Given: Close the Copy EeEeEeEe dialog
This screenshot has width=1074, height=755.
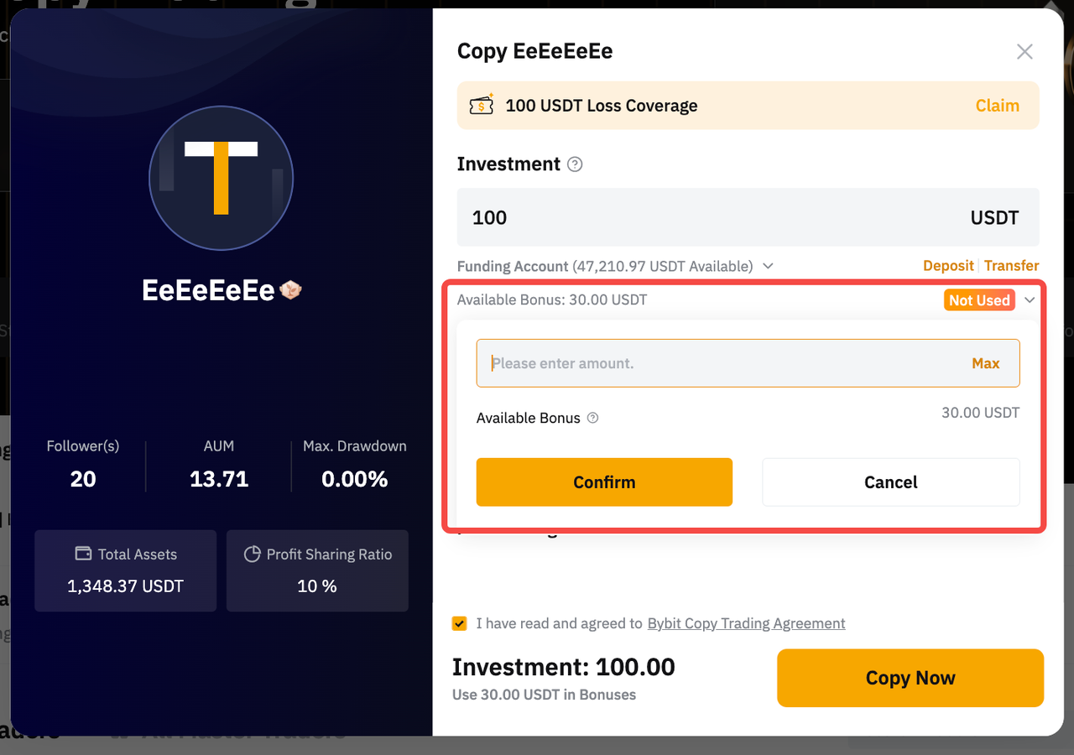Looking at the screenshot, I should pos(1024,52).
